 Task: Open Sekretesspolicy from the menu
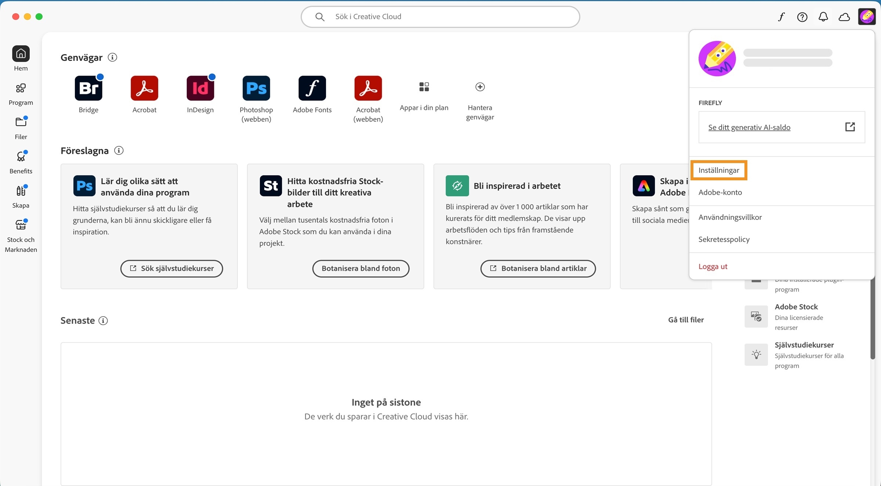(724, 239)
